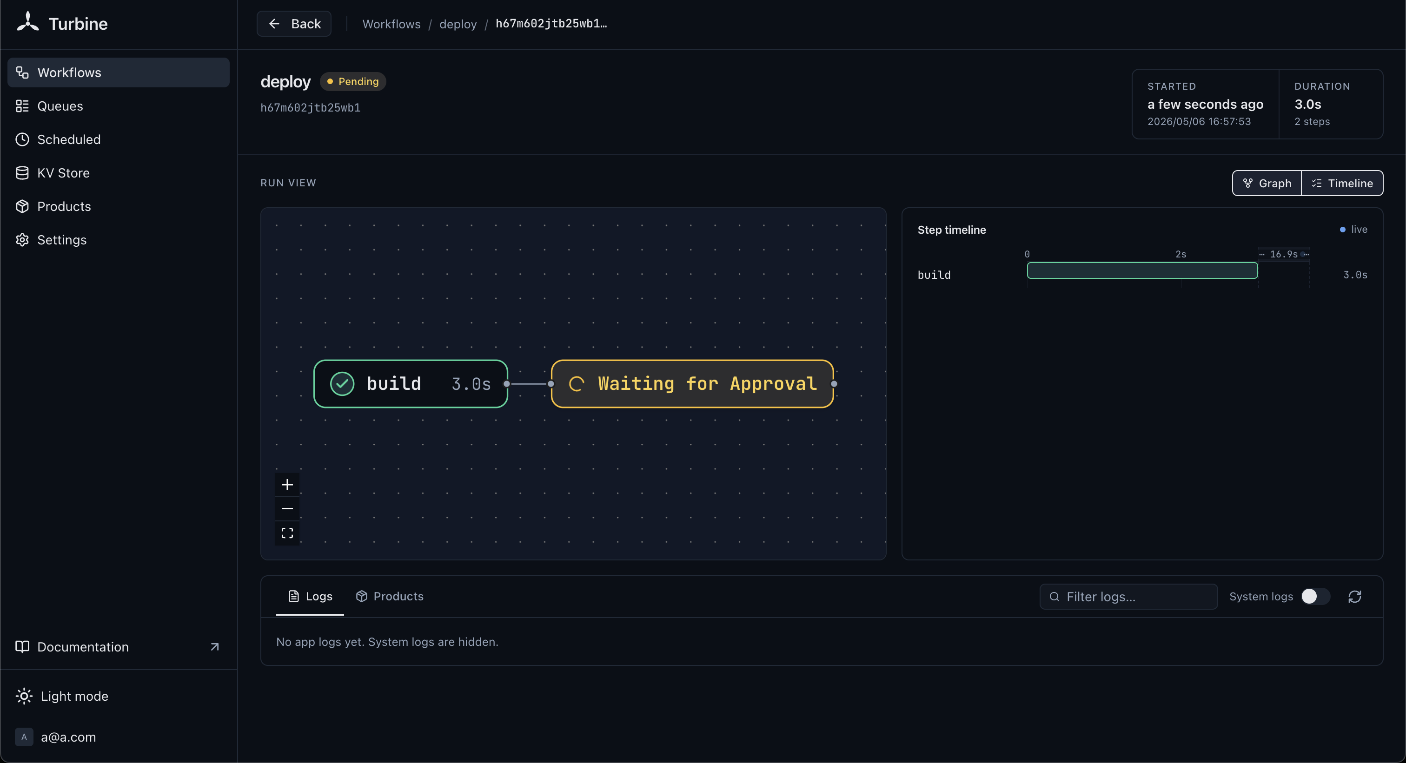Click the 16.9s timeline marker
This screenshot has width=1406, height=763.
[x=1284, y=254]
